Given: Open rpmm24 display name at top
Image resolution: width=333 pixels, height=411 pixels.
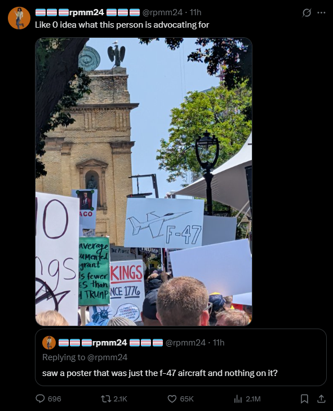Looking at the screenshot, I should (x=88, y=12).
